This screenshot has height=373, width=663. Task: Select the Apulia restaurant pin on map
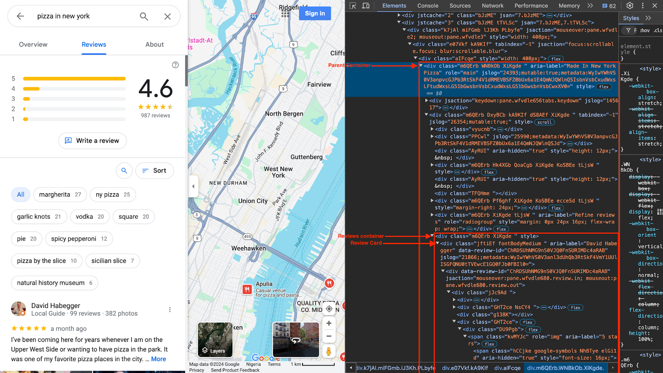[x=247, y=289]
